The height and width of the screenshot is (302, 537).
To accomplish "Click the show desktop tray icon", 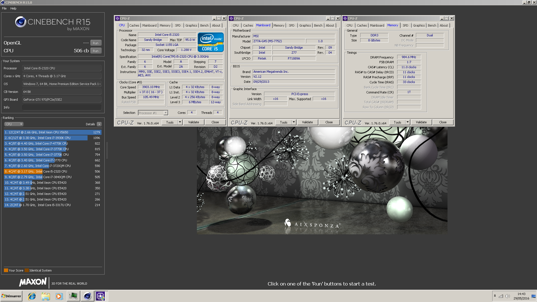I will tap(533, 296).
